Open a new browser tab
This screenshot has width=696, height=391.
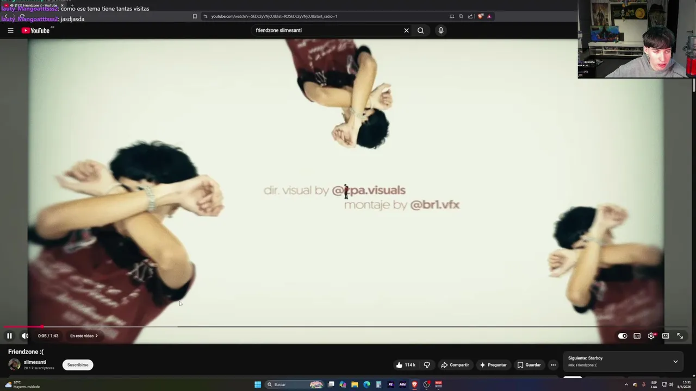click(72, 5)
